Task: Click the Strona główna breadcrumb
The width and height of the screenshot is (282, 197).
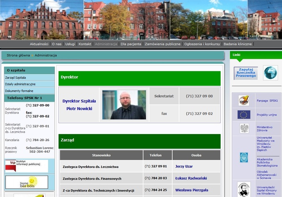Action: pyautogui.click(x=18, y=55)
